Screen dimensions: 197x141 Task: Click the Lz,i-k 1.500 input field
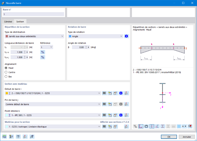point(17,52)
